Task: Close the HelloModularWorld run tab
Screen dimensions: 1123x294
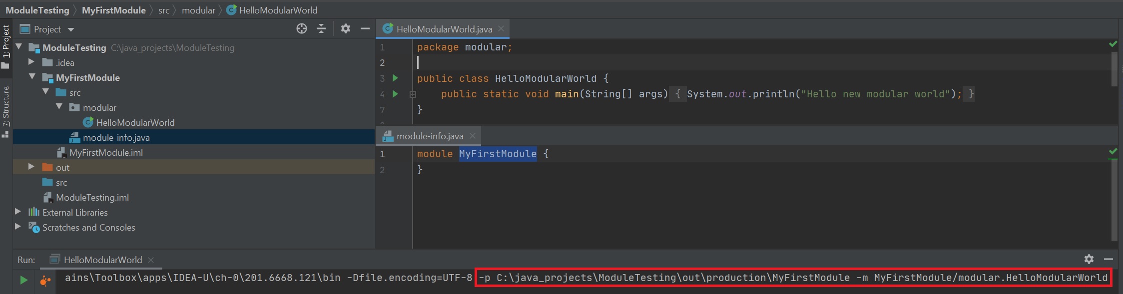Action: [151, 260]
